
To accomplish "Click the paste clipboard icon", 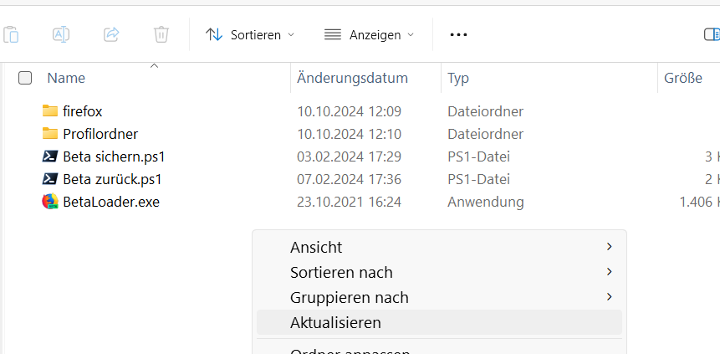I will coord(11,34).
